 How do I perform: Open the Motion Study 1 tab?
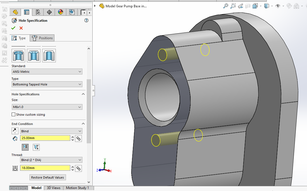[77, 188]
